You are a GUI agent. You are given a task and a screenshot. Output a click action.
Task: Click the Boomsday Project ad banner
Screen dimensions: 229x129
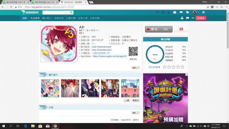point(165,98)
